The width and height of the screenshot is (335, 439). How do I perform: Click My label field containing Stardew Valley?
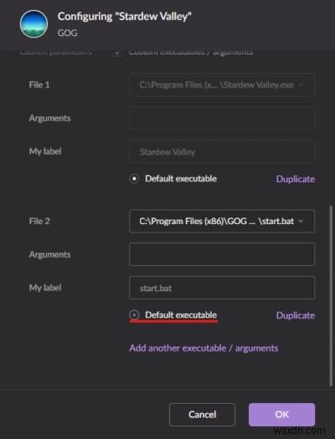[x=222, y=151]
